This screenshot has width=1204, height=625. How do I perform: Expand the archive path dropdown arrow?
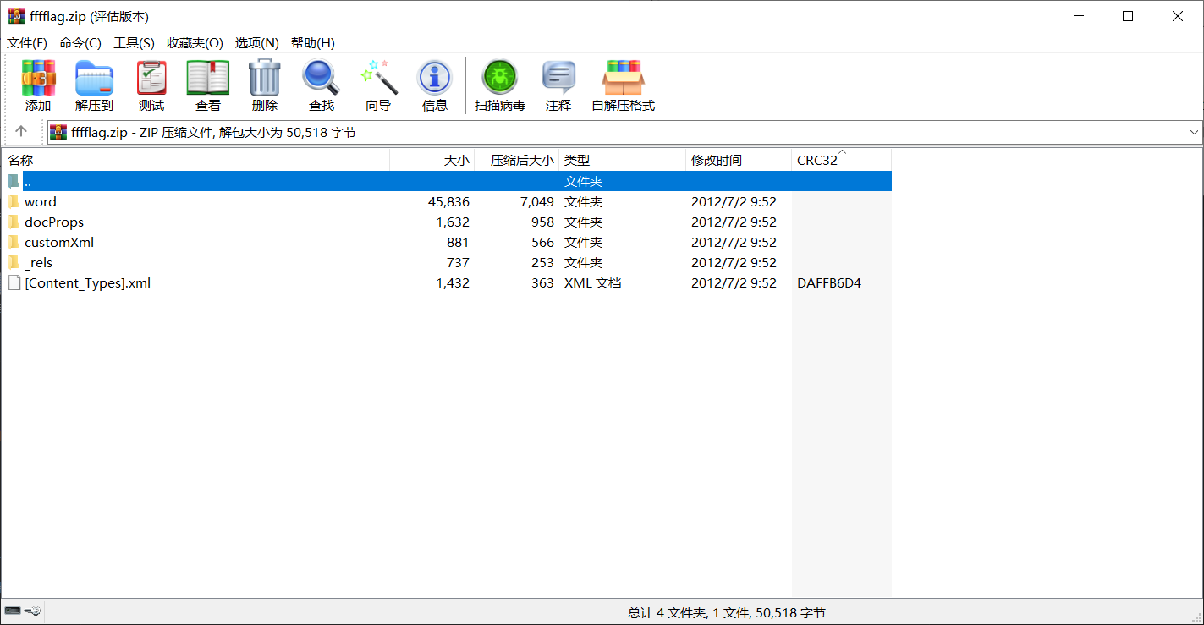1194,132
